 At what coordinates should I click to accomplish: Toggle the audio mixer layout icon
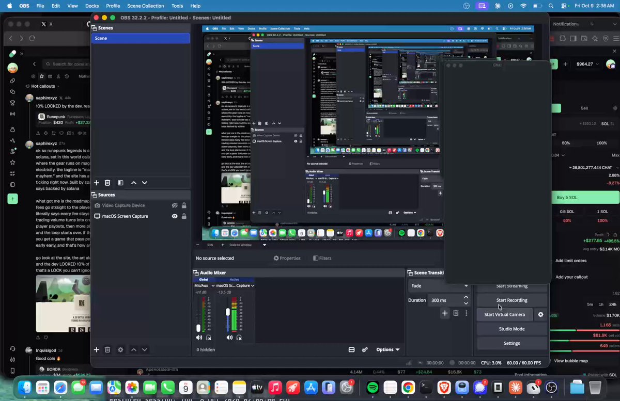pos(351,349)
